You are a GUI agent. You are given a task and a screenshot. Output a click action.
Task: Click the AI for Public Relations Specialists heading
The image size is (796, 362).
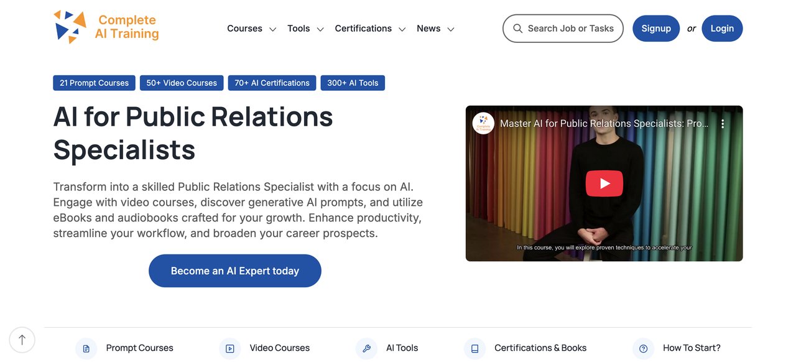(193, 133)
